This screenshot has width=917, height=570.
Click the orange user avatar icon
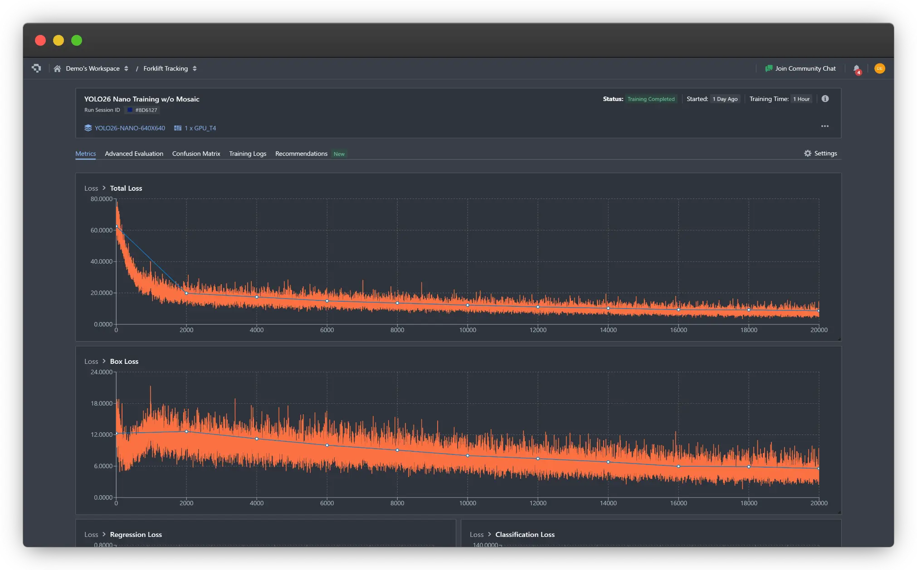(x=879, y=68)
